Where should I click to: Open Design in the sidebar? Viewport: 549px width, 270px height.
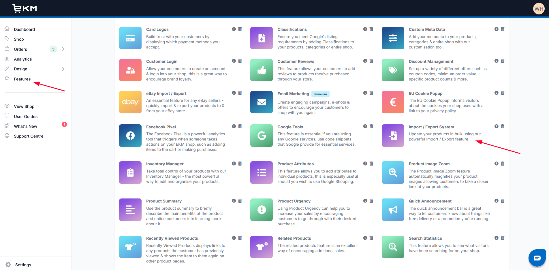tap(20, 69)
